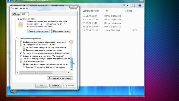Image resolution: width=179 pixels, height=101 pixels.
Task: Click the horizontal scroll left arrow
Action: pos(17,72)
